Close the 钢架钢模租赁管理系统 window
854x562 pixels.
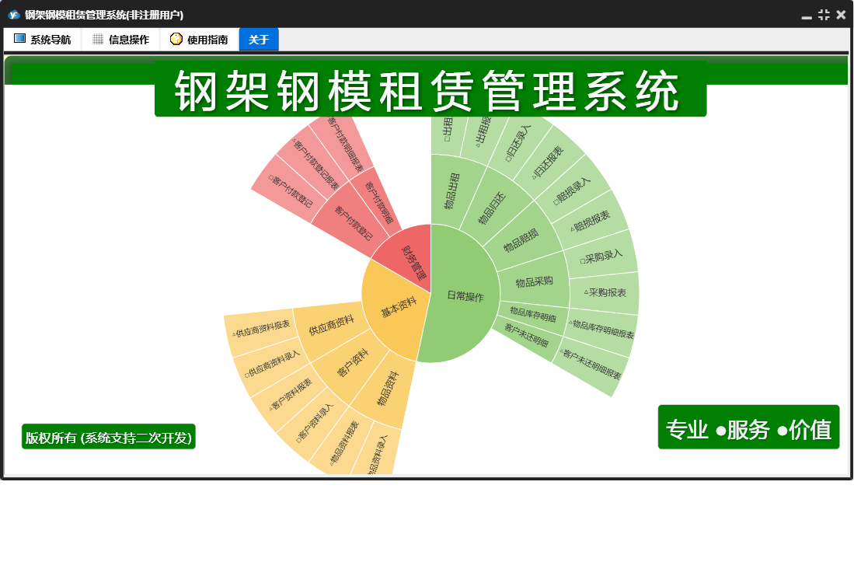841,15
